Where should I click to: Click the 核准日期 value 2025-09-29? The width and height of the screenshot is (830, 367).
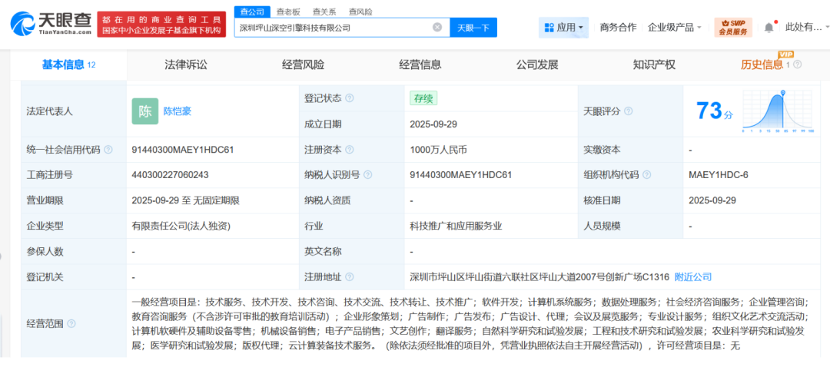click(712, 200)
